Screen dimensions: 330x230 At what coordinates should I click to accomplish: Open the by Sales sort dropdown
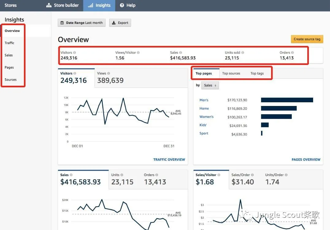point(210,85)
